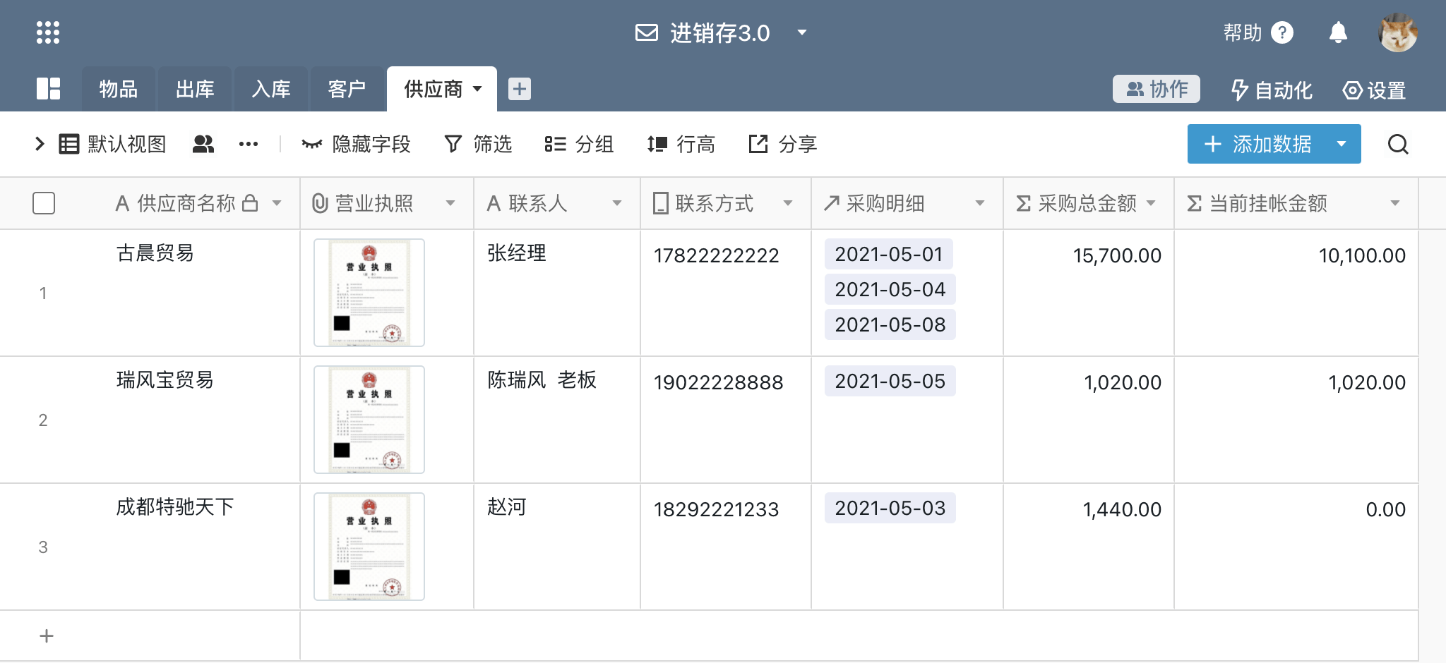Open the 筛选 filter tool
1446x663 pixels.
pos(478,145)
